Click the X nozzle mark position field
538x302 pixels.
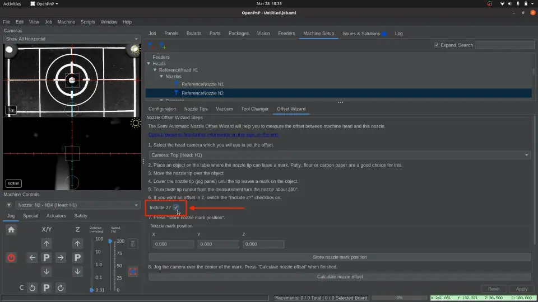tap(172, 244)
